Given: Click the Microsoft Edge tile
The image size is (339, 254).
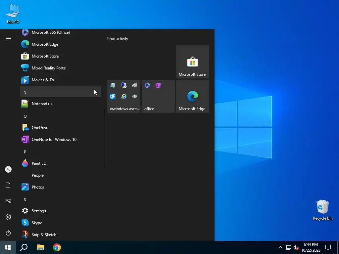Looking at the screenshot, I should coord(193,96).
